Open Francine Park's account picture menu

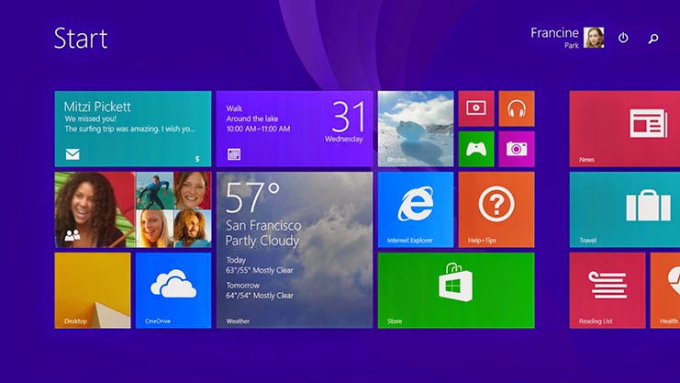click(x=594, y=38)
